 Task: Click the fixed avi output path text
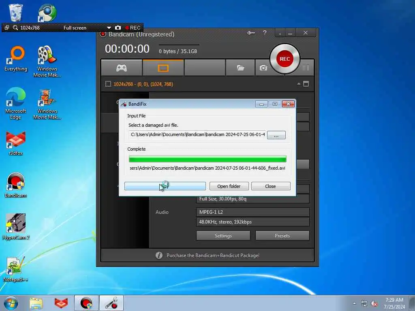tap(207, 168)
